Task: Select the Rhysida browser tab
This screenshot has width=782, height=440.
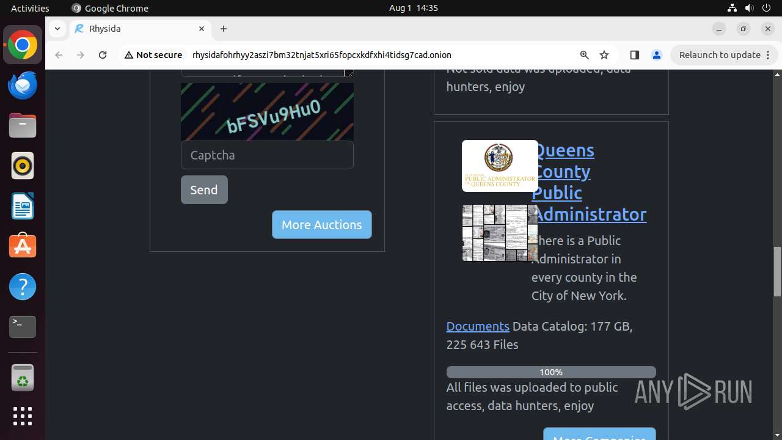Action: (x=141, y=29)
